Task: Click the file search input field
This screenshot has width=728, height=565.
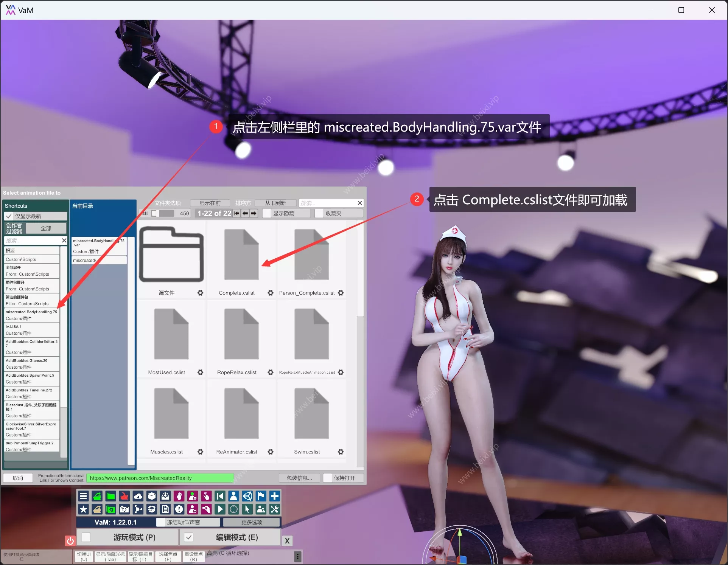Action: point(328,203)
